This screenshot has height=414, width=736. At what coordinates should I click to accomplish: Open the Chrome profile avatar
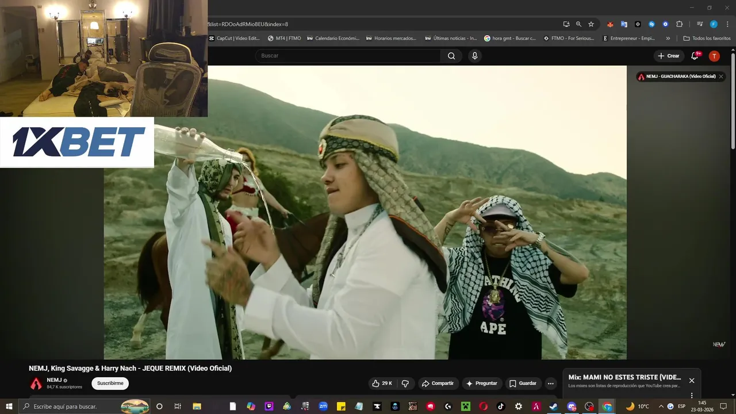coord(714,24)
